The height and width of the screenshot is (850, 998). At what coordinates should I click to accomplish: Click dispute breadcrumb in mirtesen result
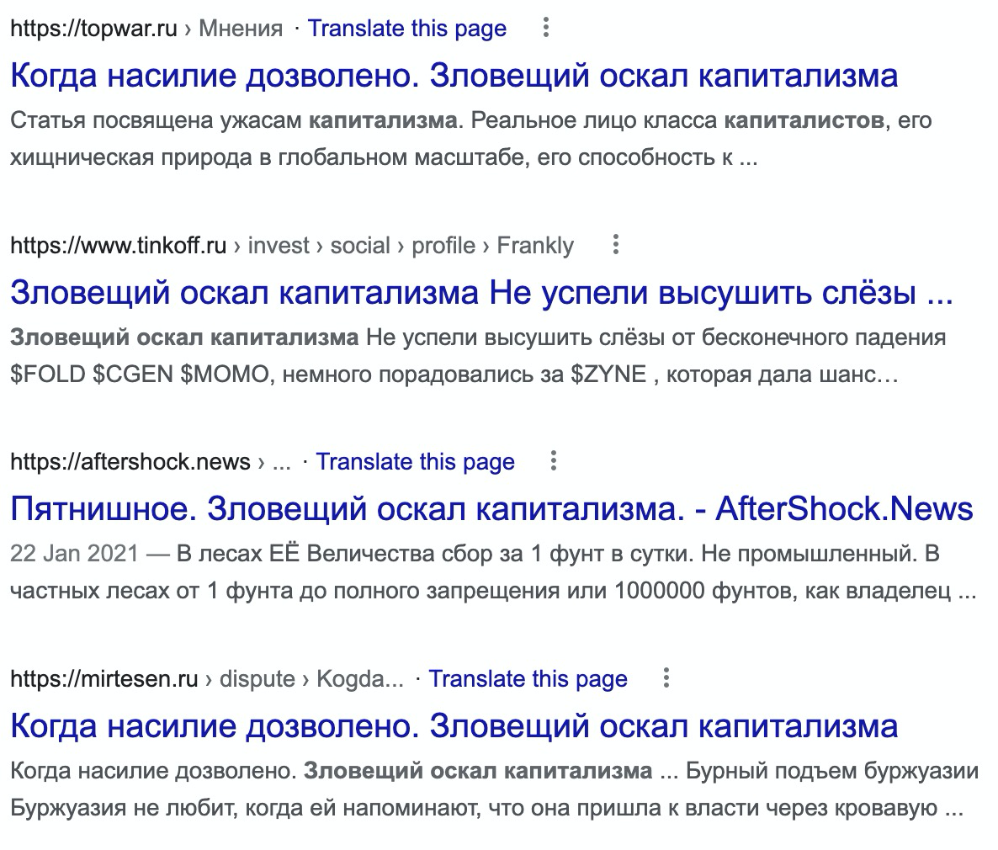point(257,678)
